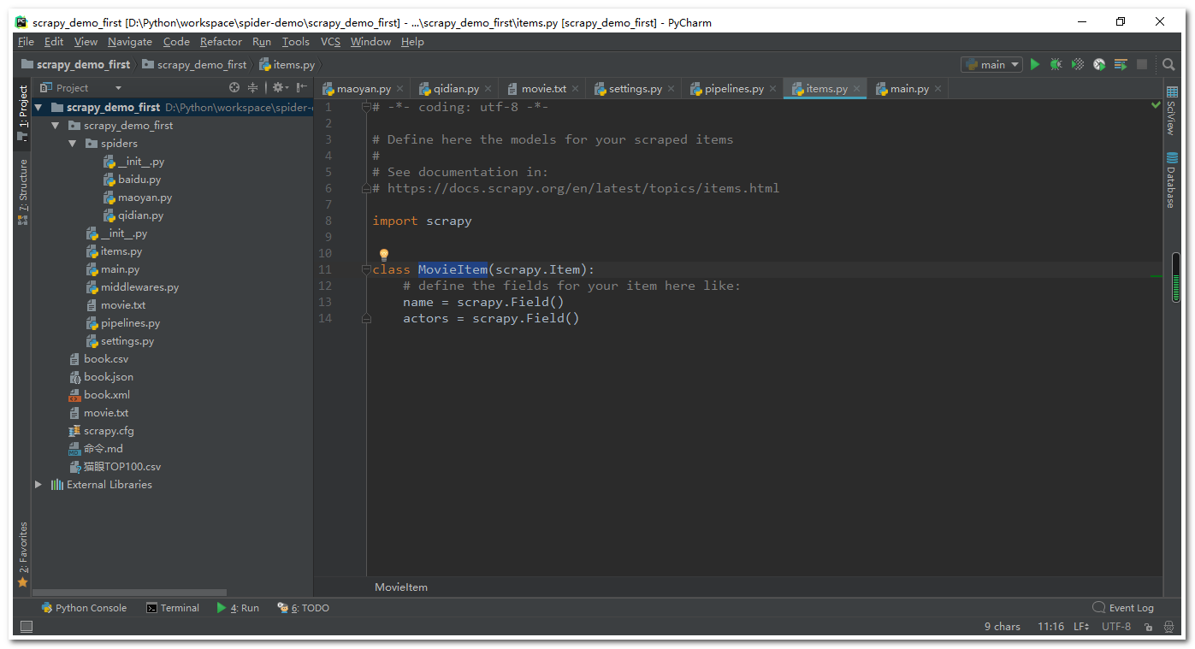Open the SciView side panel
The height and width of the screenshot is (649, 1195).
(x=1171, y=111)
